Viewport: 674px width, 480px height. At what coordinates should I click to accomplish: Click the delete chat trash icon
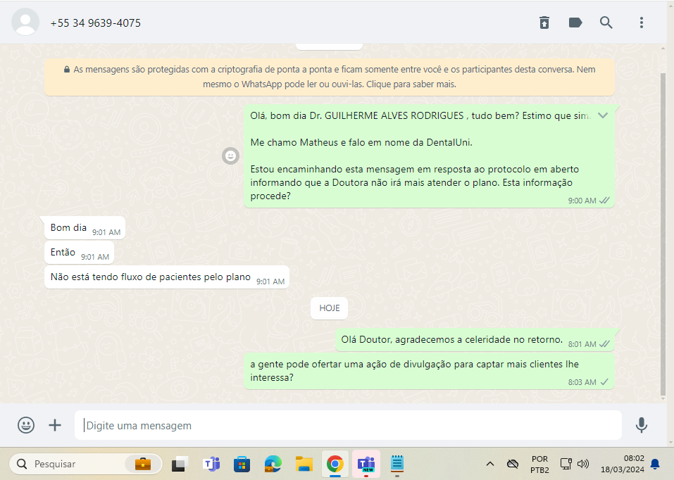(x=544, y=23)
